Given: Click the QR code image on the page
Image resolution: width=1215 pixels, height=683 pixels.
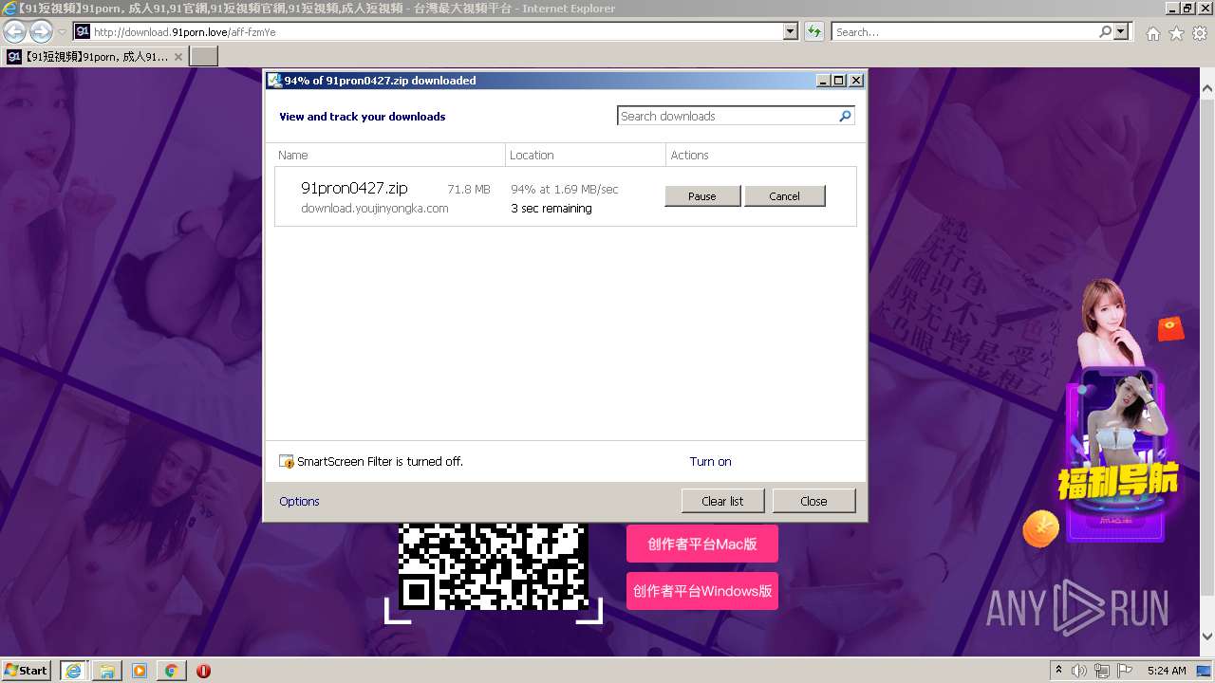Looking at the screenshot, I should pyautogui.click(x=494, y=566).
